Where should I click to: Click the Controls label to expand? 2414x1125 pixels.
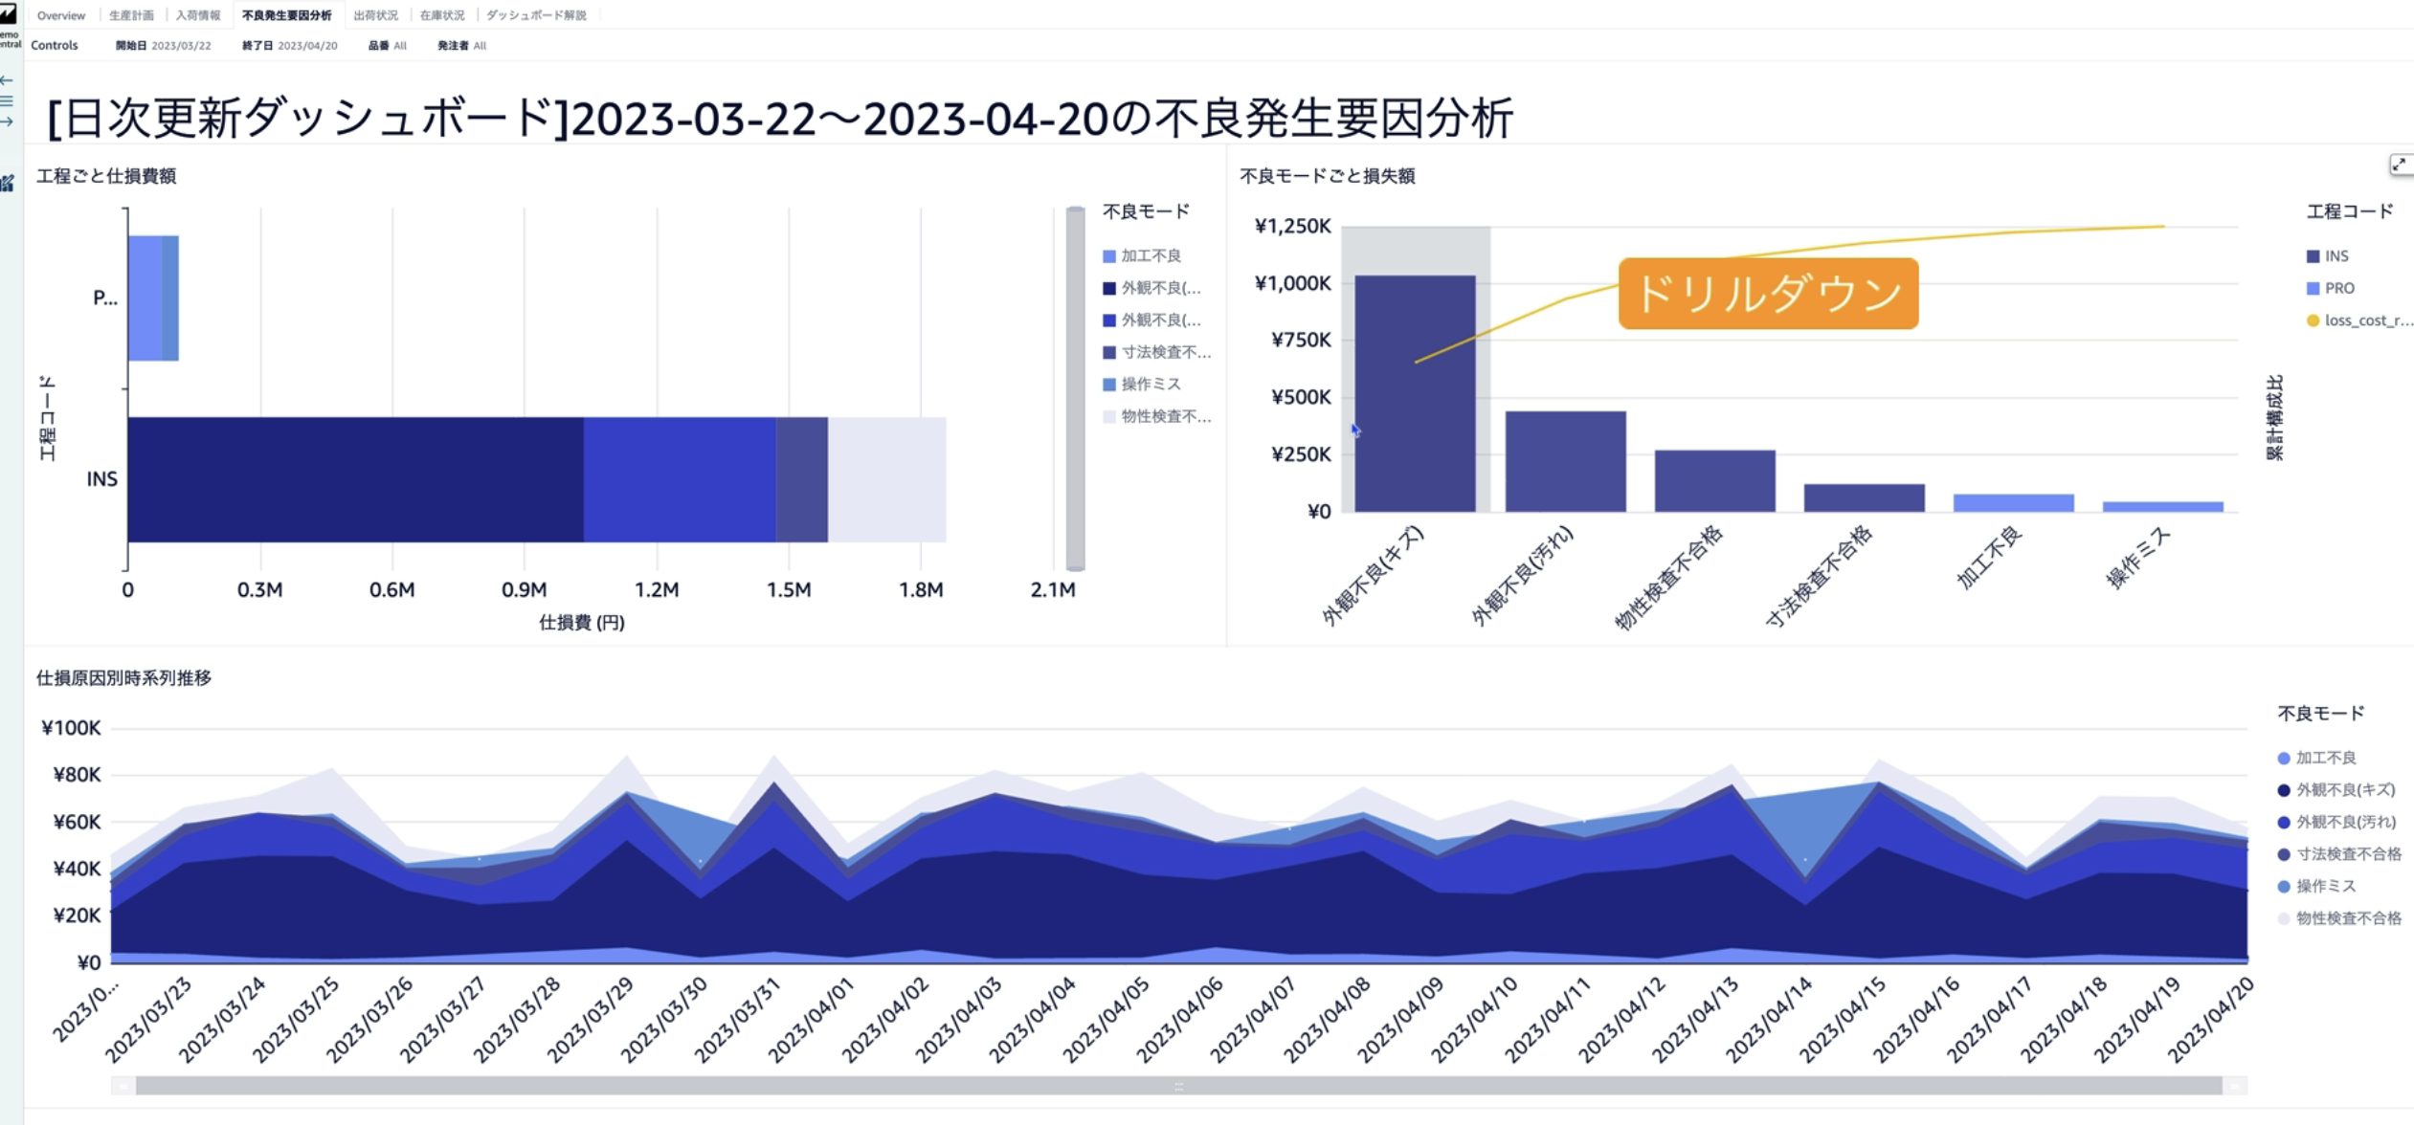tap(55, 45)
